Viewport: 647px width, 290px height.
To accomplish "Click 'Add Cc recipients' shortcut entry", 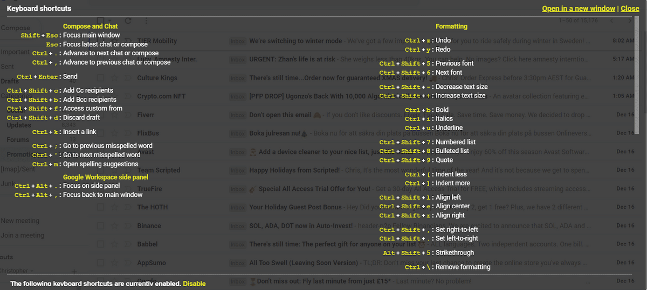I will [x=88, y=90].
